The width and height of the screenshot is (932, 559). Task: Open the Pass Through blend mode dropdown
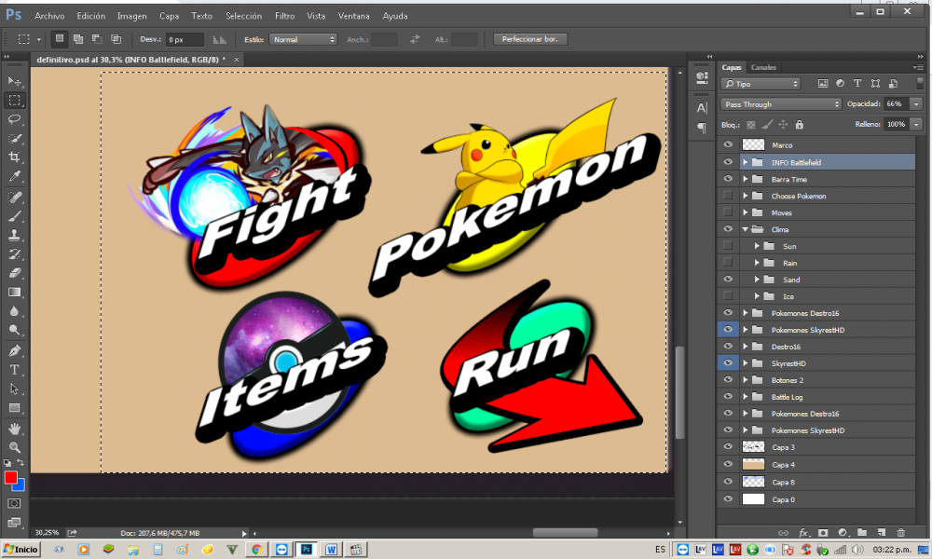click(781, 104)
